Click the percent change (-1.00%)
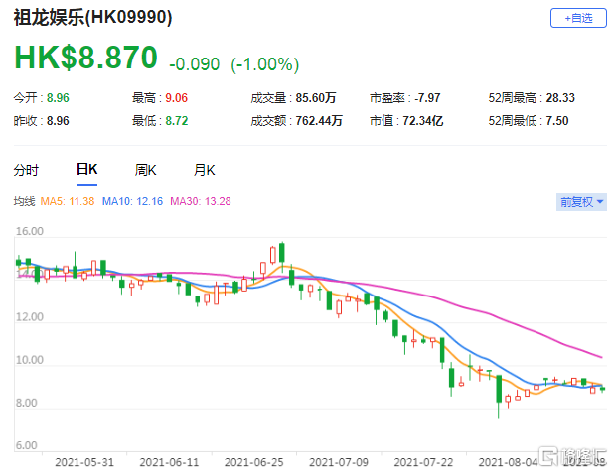613x473 pixels. (x=265, y=64)
